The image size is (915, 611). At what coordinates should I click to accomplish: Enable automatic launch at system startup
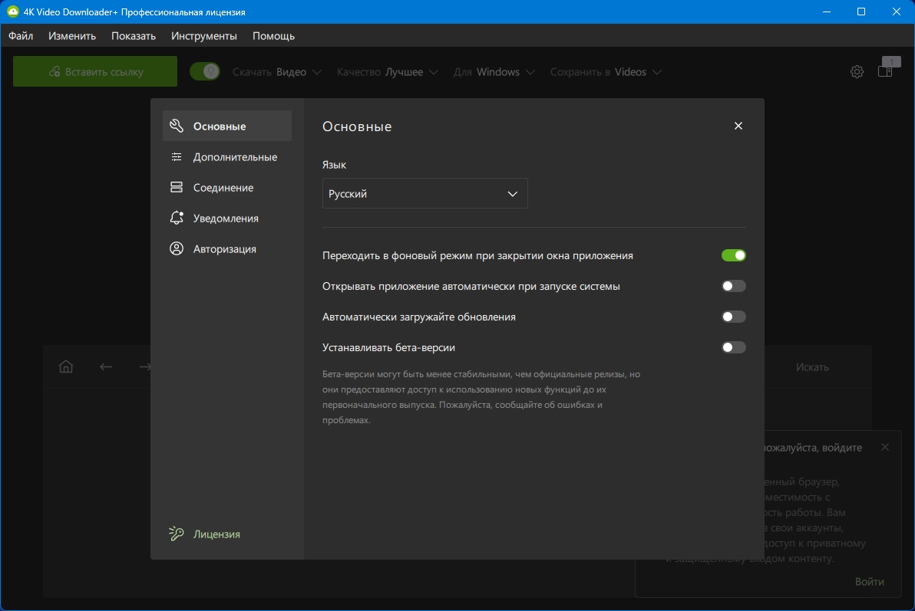click(733, 286)
